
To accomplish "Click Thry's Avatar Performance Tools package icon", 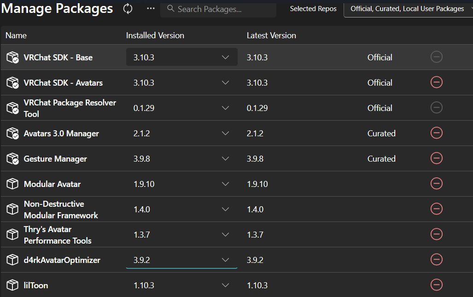I will (x=12, y=234).
